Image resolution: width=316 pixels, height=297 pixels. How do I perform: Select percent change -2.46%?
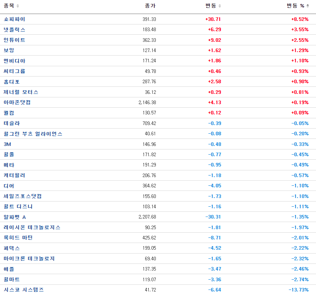pos(300,269)
